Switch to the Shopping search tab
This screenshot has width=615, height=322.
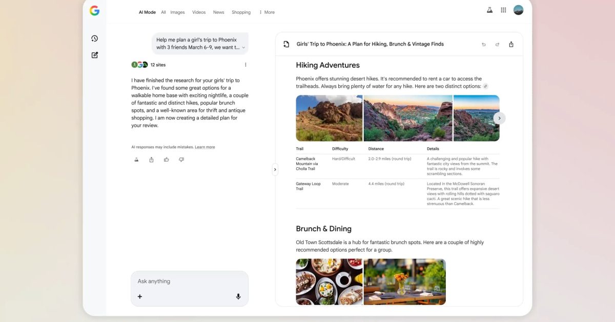241,12
